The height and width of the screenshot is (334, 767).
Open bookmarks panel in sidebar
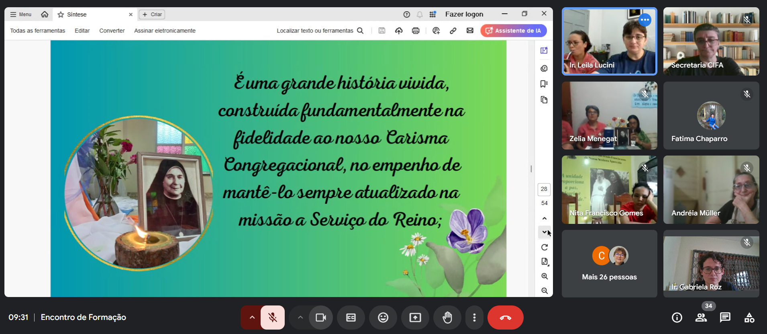point(544,84)
